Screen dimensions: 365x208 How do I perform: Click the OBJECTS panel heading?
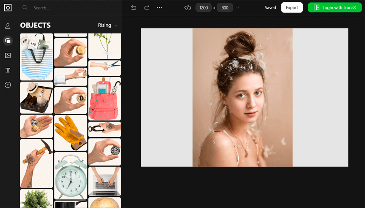pos(35,25)
